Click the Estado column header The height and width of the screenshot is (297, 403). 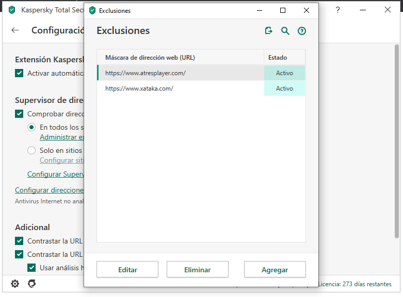click(278, 58)
